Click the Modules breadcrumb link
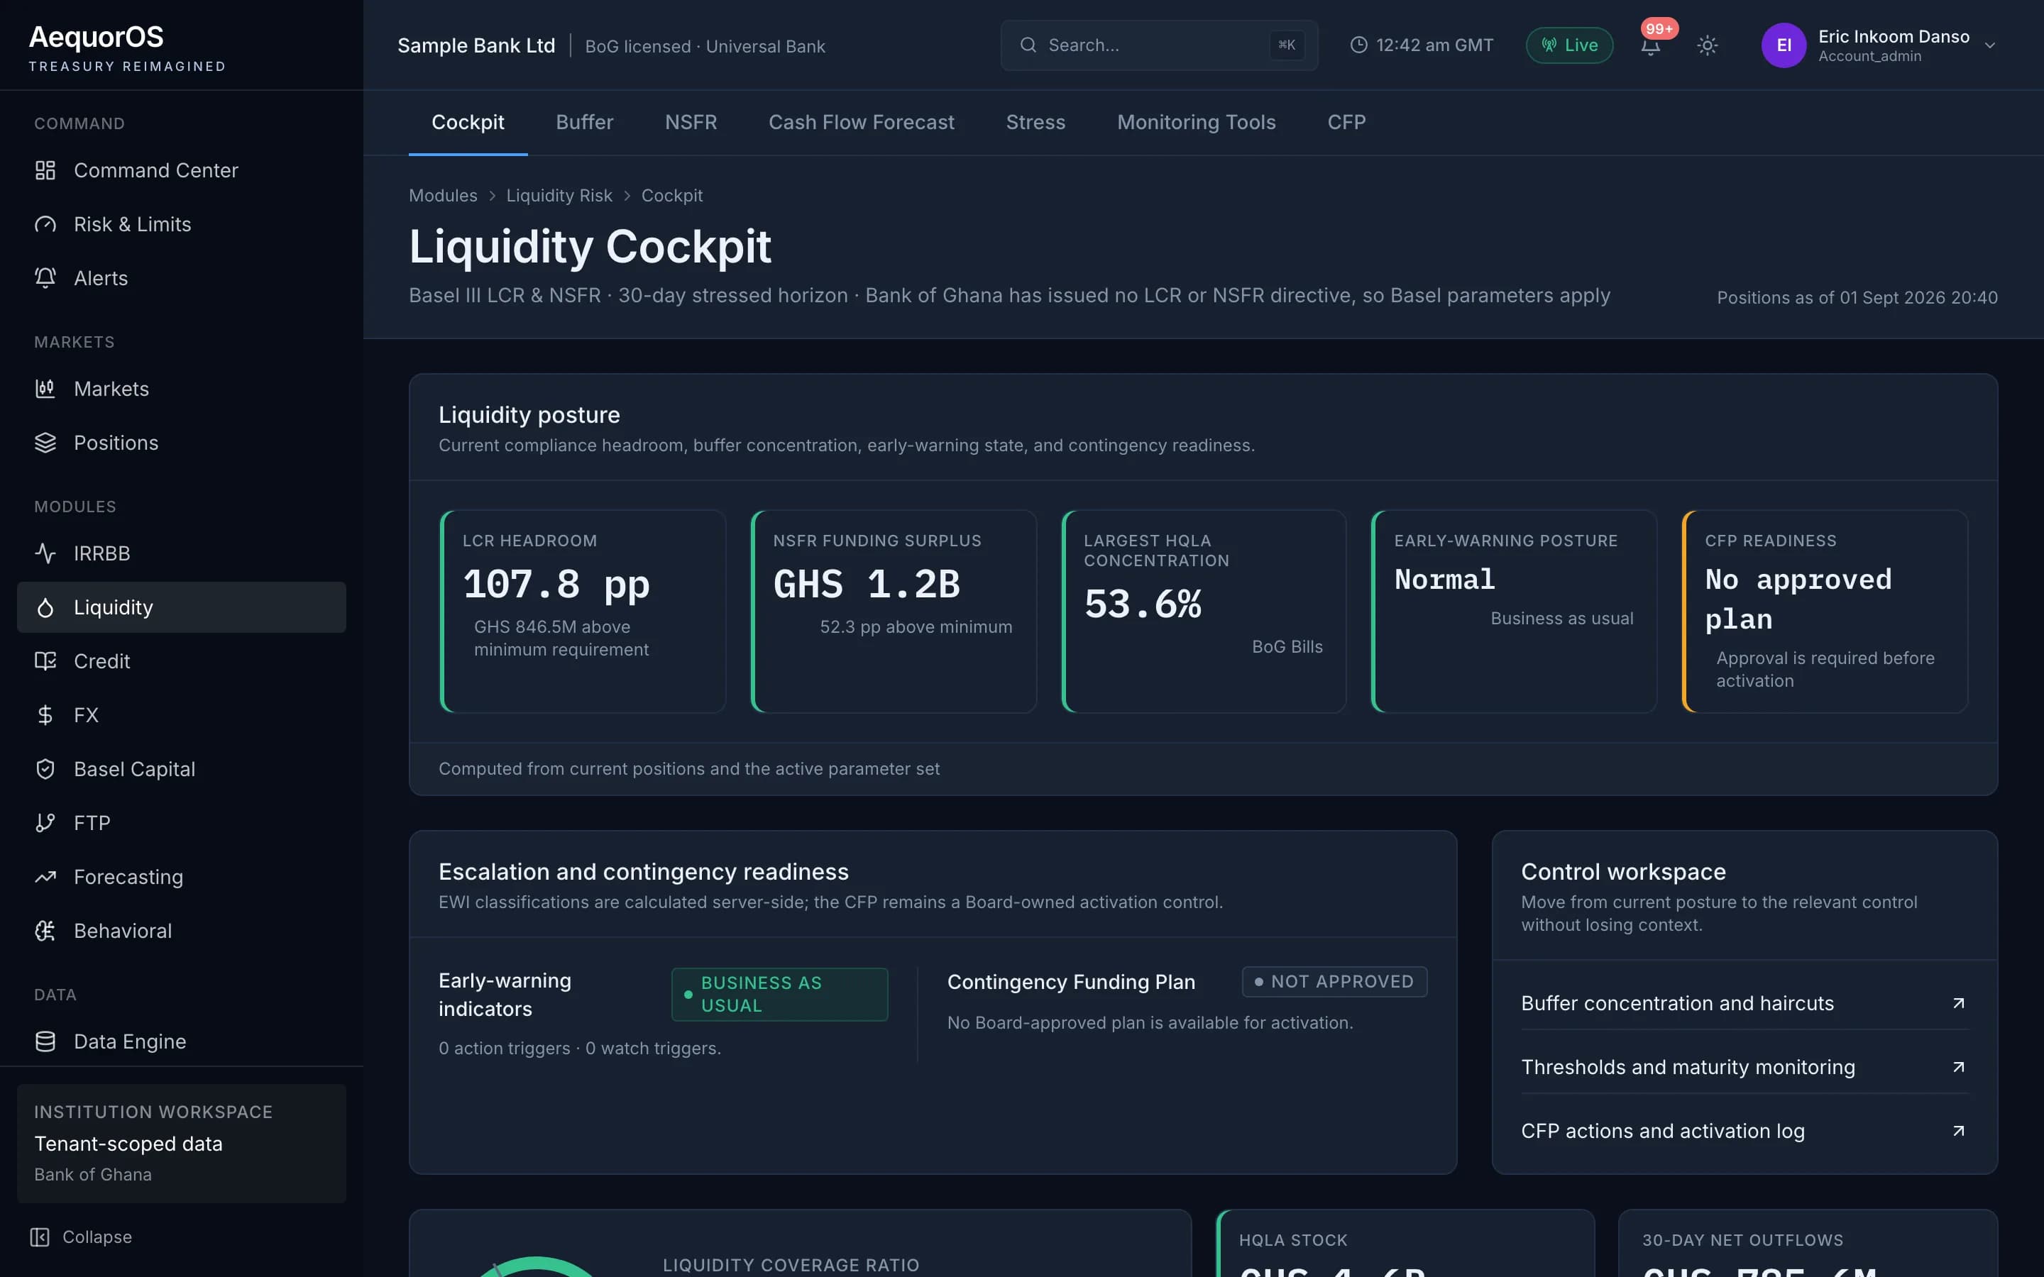This screenshot has width=2044, height=1277. (x=443, y=195)
